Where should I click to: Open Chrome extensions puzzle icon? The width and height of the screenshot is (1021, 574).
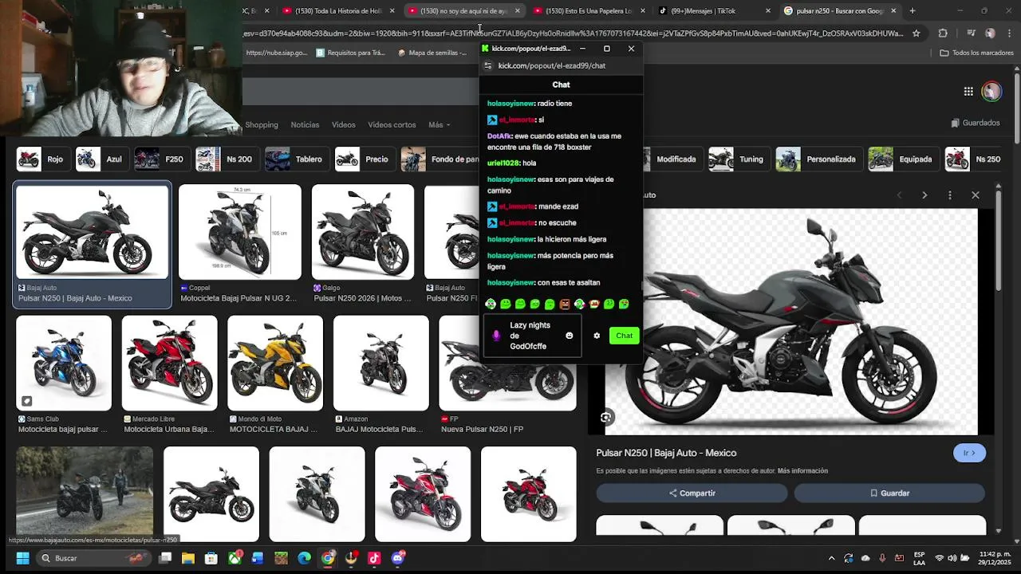[943, 33]
